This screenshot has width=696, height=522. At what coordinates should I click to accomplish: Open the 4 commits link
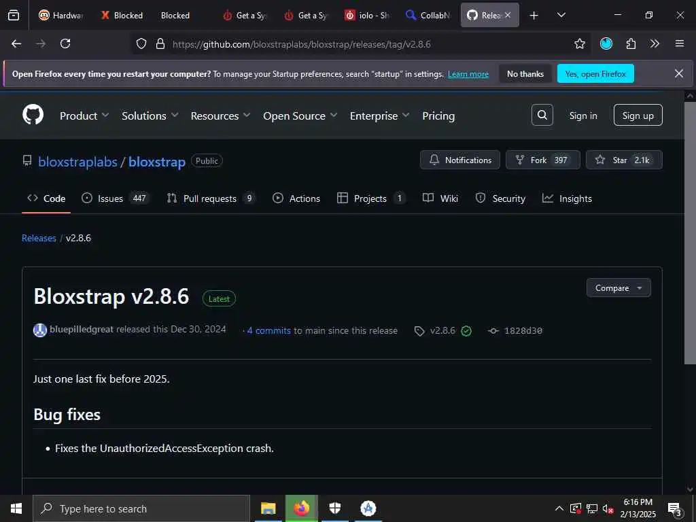pyautogui.click(x=268, y=331)
